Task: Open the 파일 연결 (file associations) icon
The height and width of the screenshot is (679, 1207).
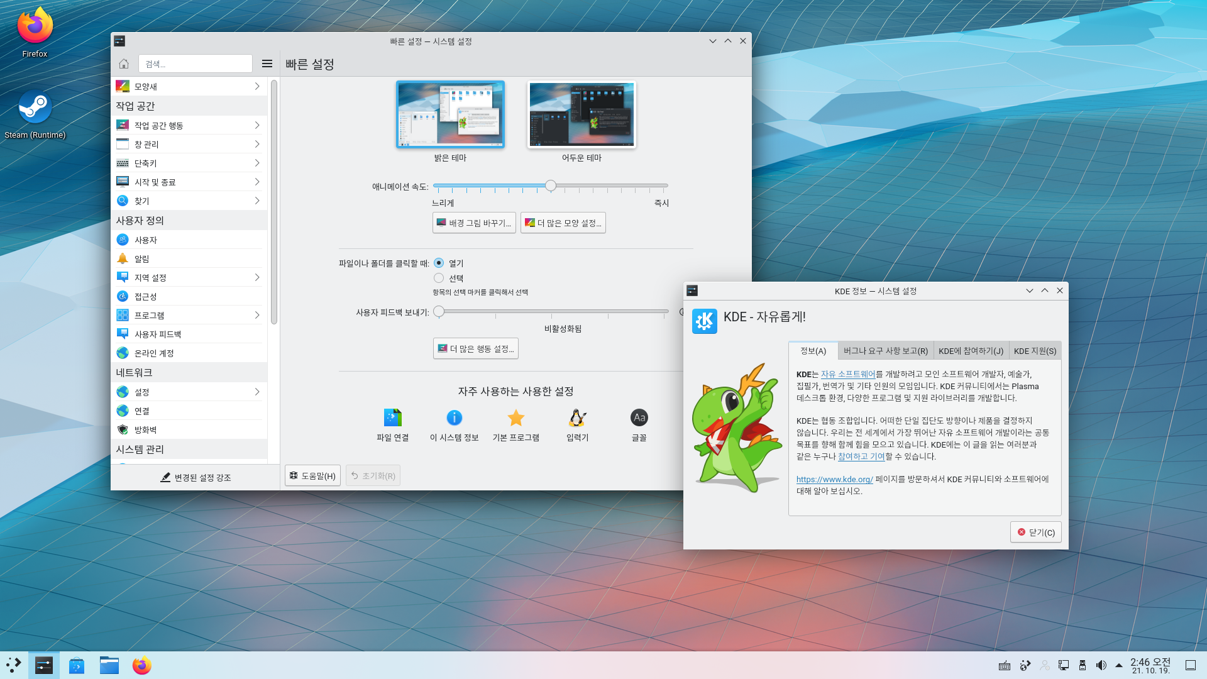Action: (392, 418)
